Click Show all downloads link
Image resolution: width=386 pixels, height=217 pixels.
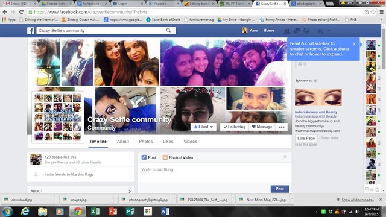click(x=358, y=200)
